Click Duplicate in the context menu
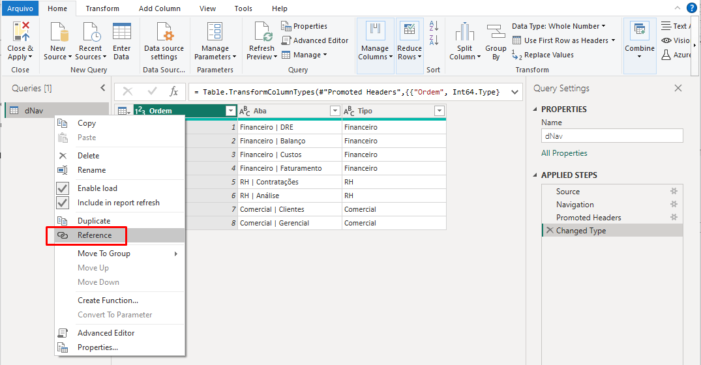The height and width of the screenshot is (365, 701). pyautogui.click(x=94, y=221)
